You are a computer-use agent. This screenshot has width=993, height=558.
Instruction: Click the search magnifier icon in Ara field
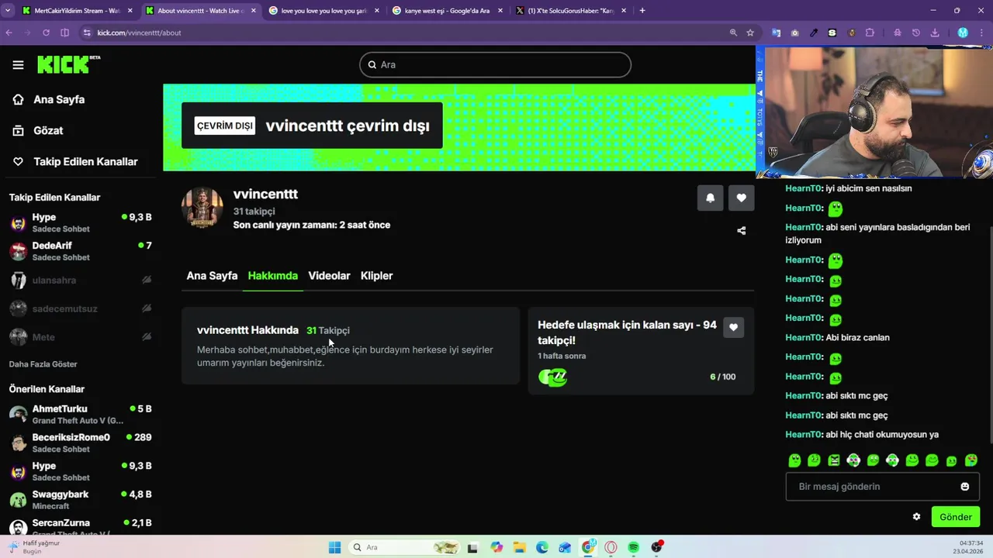pos(372,65)
